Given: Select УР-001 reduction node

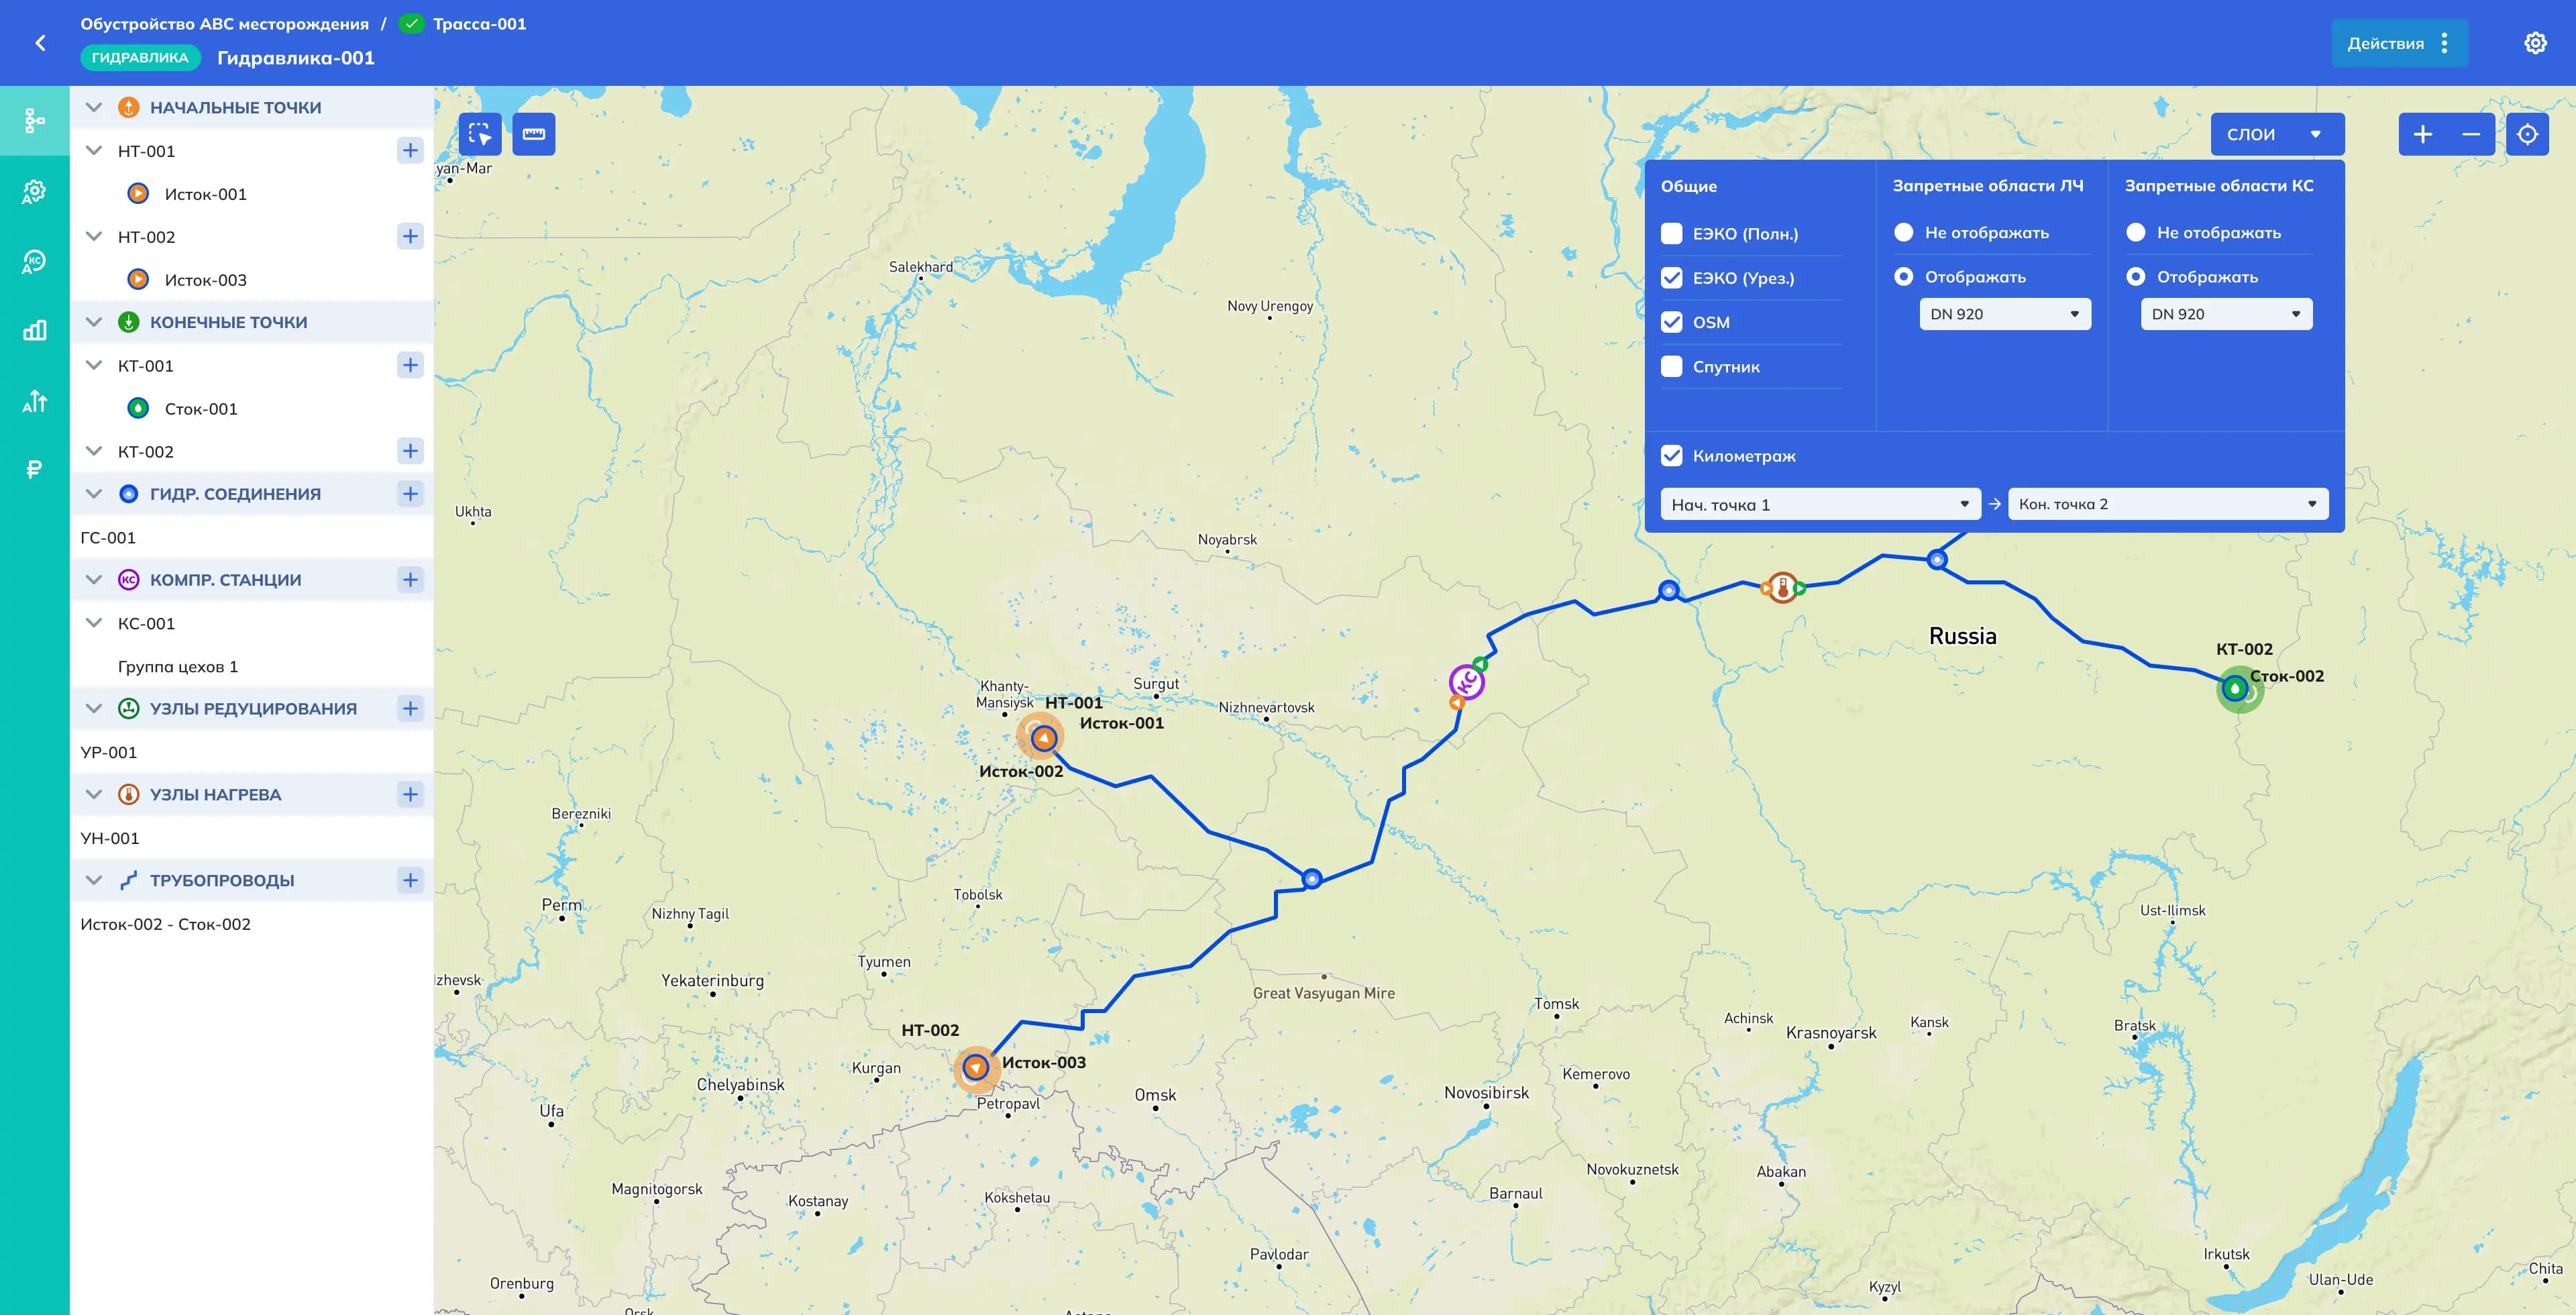Looking at the screenshot, I should point(108,753).
